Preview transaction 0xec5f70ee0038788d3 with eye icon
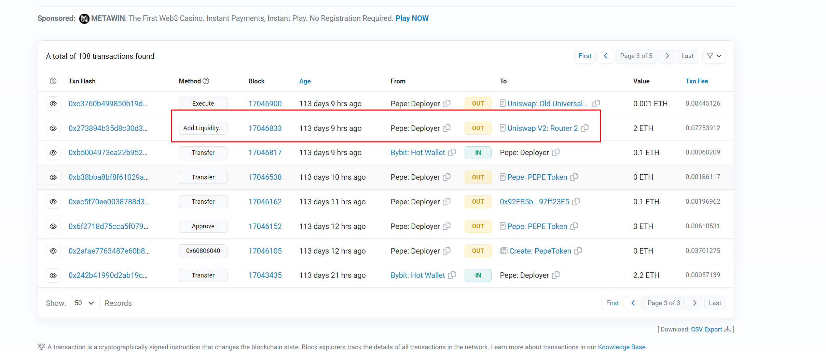 pyautogui.click(x=53, y=202)
